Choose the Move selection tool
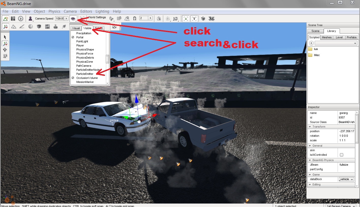Viewport: 360px width, 207px height. [5, 44]
